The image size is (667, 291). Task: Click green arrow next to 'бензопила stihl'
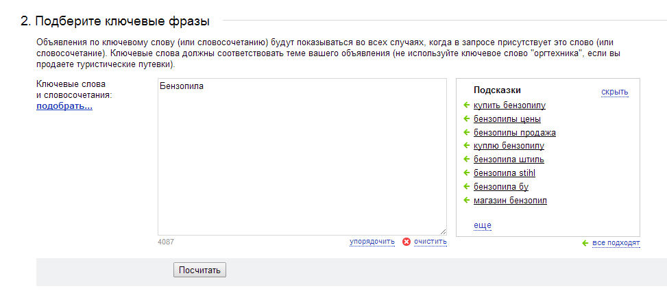pos(466,173)
